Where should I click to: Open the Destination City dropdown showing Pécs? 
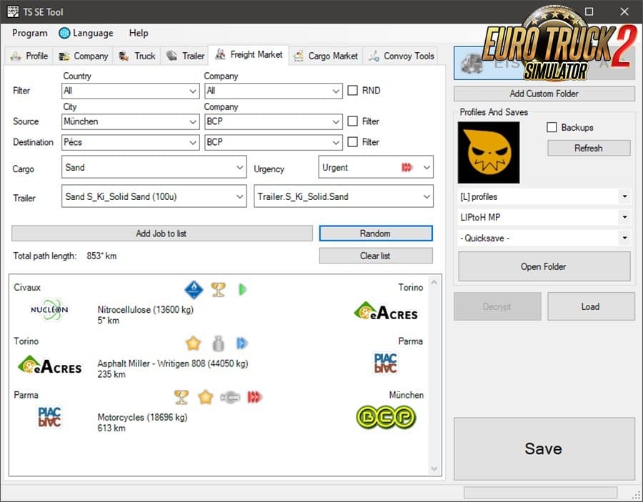(131, 143)
